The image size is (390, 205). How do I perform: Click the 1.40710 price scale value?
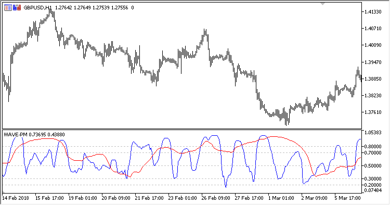pyautogui.click(x=373, y=29)
